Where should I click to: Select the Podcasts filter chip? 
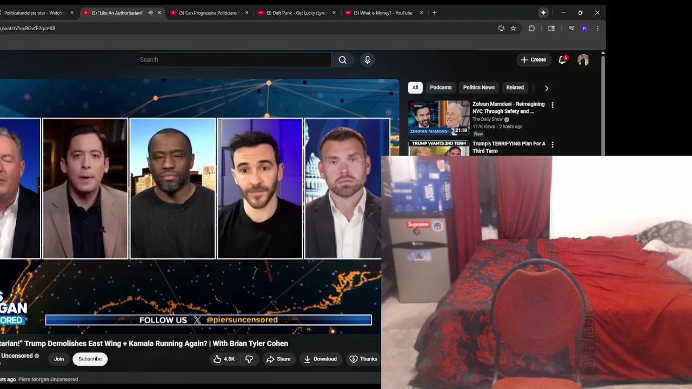pos(441,88)
